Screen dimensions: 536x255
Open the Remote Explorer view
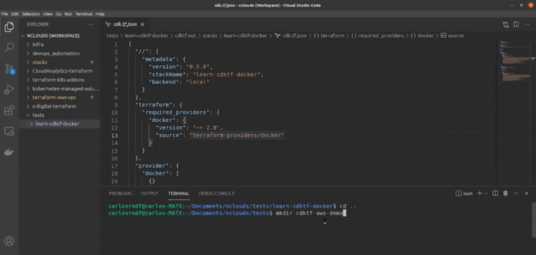click(x=9, y=132)
